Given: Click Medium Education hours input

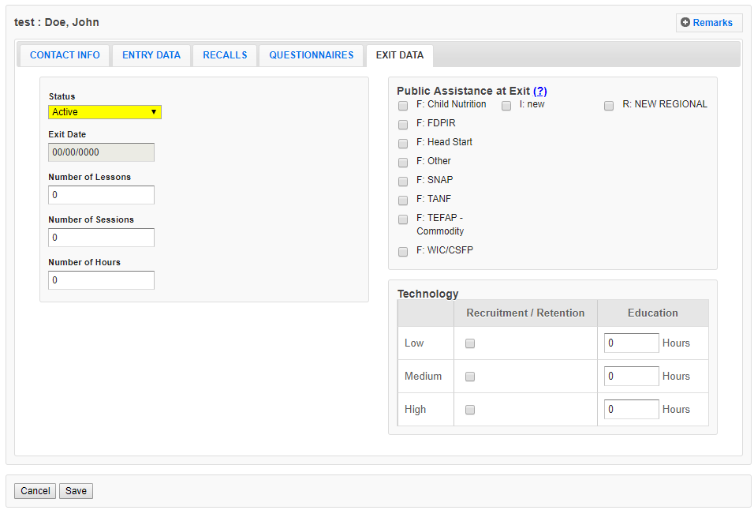Looking at the screenshot, I should pyautogui.click(x=631, y=377).
